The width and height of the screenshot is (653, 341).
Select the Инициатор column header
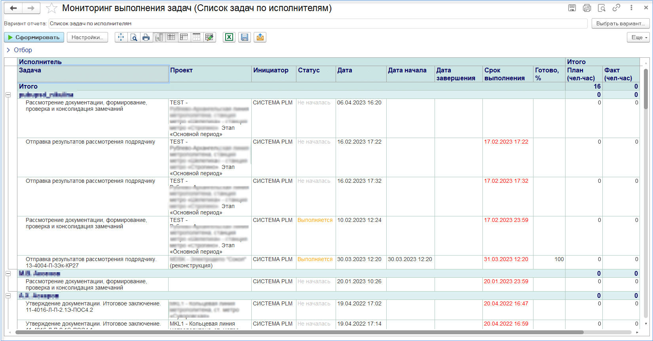tap(274, 74)
